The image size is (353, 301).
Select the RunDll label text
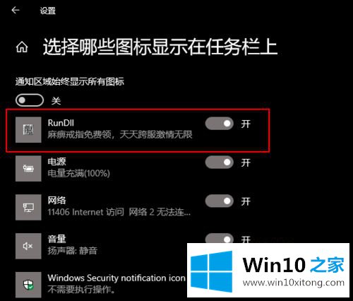[x=61, y=123]
